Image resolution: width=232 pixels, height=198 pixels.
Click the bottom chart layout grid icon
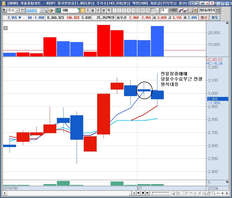173,193
